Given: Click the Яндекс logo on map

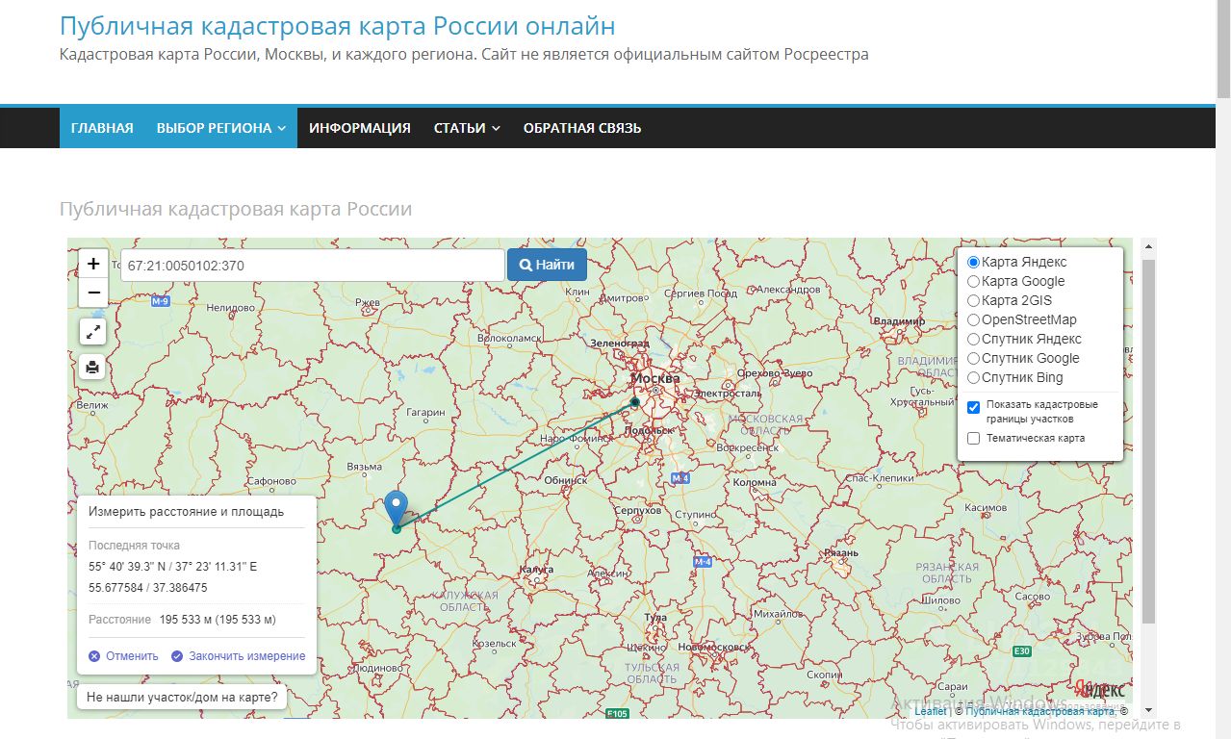Looking at the screenshot, I should pos(1101,690).
